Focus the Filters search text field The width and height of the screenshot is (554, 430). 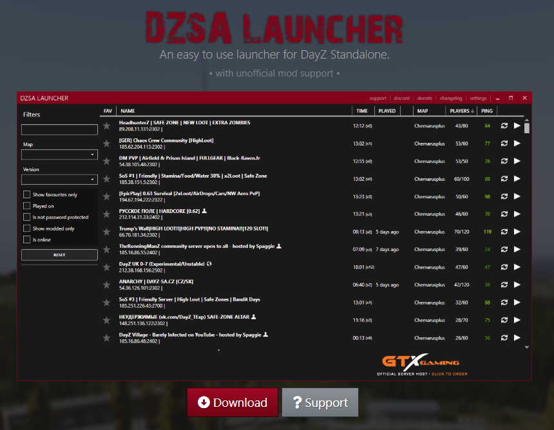point(59,129)
